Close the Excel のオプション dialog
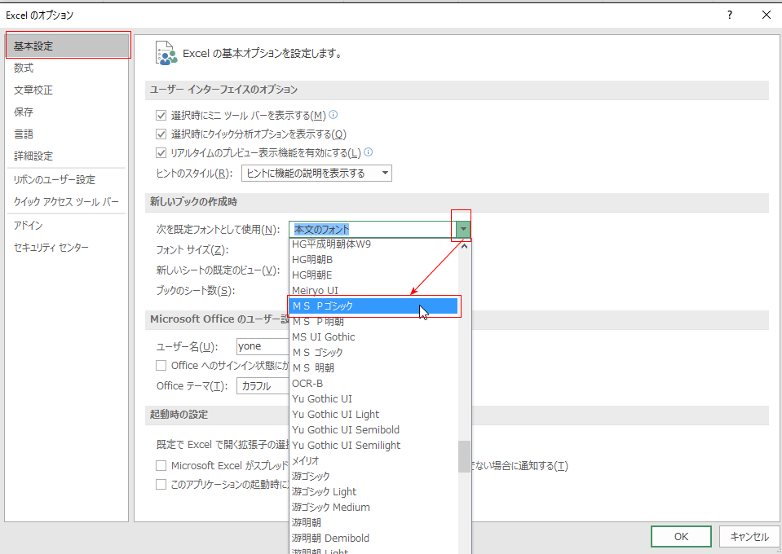The width and height of the screenshot is (782, 554). coord(767,15)
